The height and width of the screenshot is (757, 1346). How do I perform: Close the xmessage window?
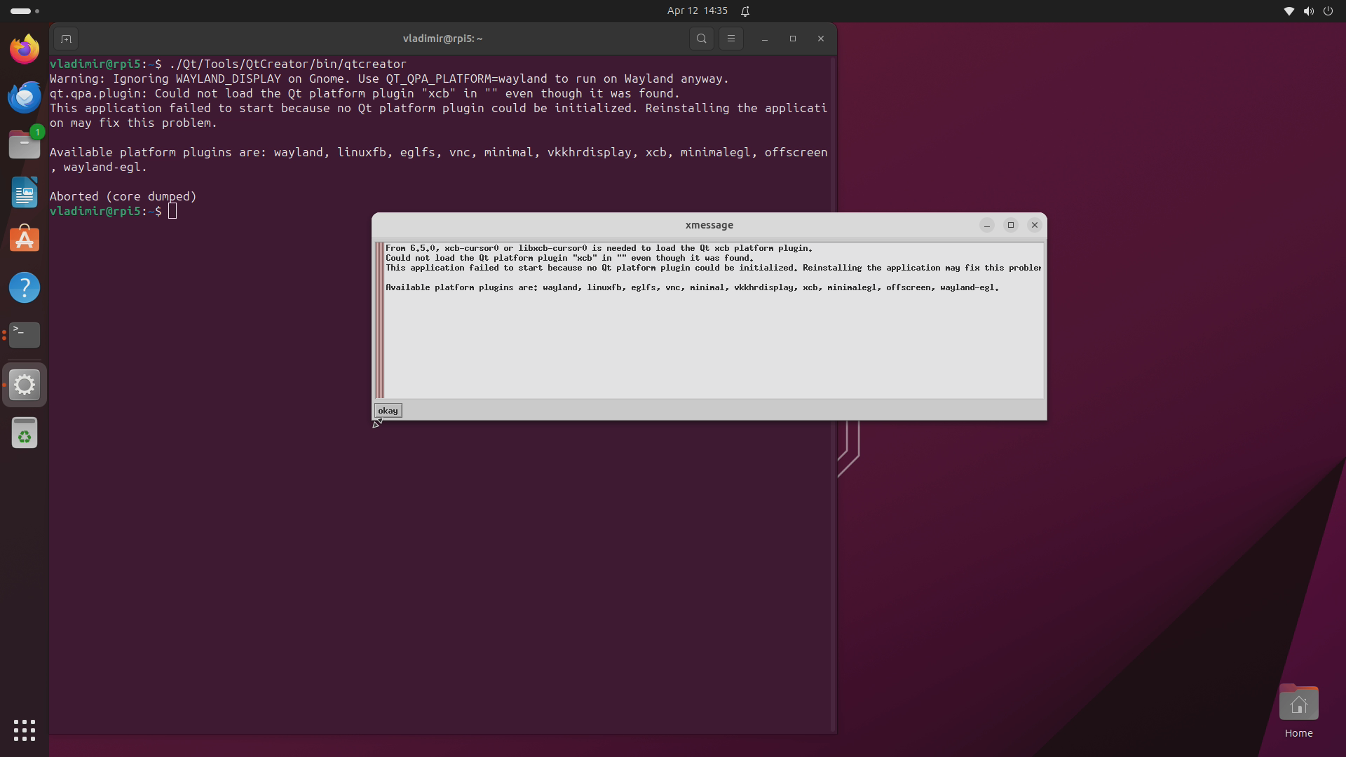1035,225
